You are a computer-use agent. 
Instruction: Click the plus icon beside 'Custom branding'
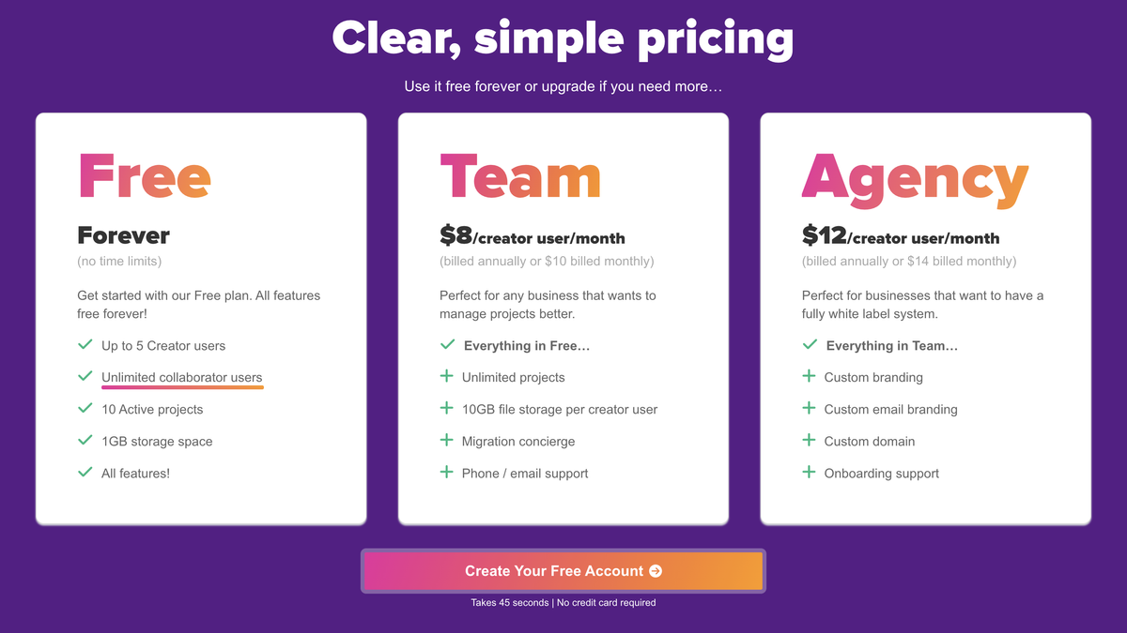tap(810, 377)
